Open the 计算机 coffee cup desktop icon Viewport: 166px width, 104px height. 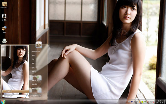tap(4, 17)
